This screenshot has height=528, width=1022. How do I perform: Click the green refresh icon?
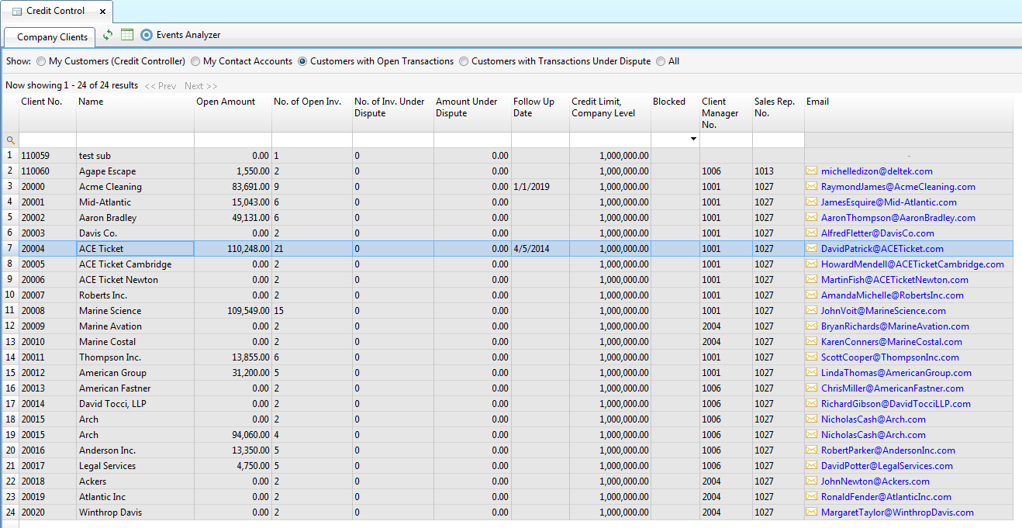point(108,35)
